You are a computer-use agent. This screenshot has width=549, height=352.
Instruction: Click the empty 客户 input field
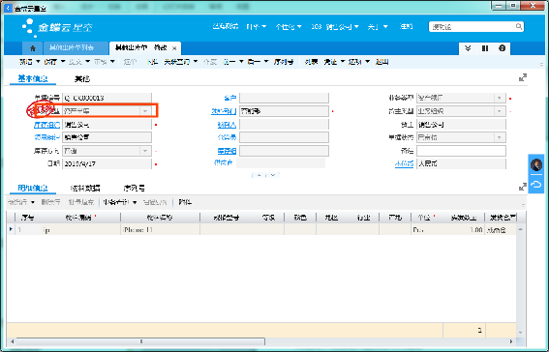click(284, 98)
